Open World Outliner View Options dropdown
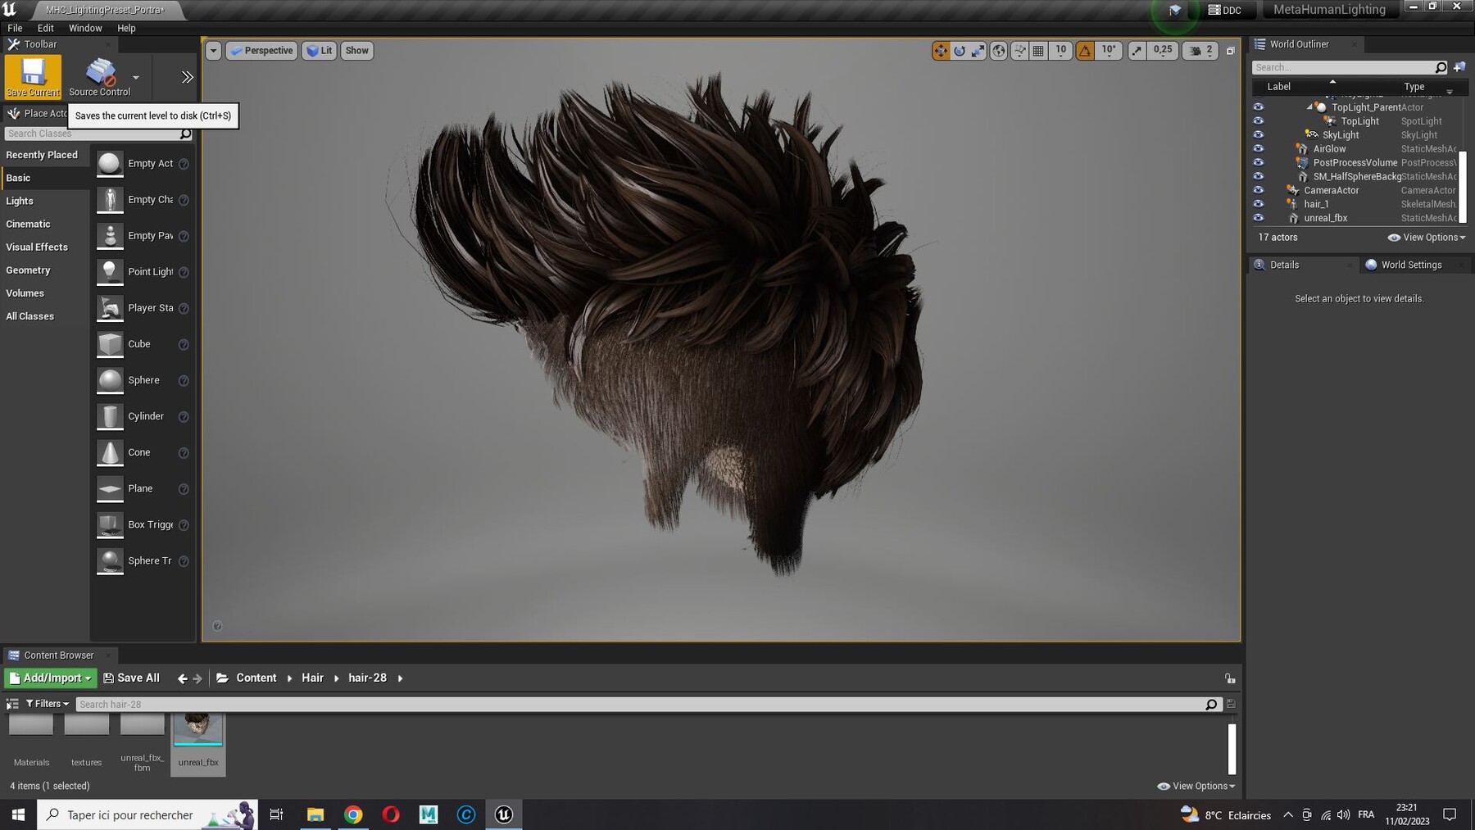This screenshot has width=1475, height=830. coord(1427,238)
